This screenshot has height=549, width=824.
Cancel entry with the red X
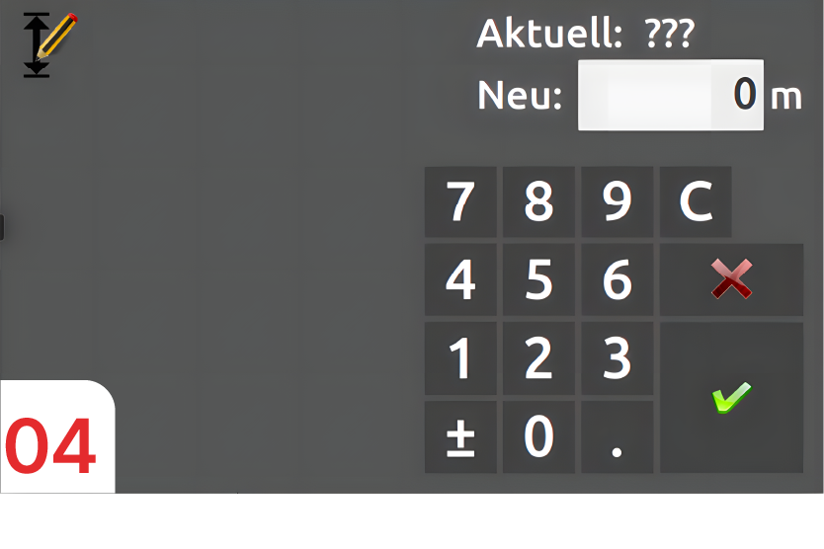(731, 279)
